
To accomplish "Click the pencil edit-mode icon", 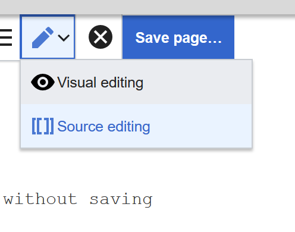I will [43, 37].
